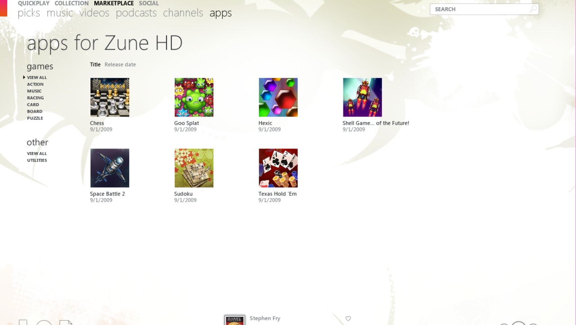Click the Texas Hold 'Em title text
The width and height of the screenshot is (576, 325).
277,194
